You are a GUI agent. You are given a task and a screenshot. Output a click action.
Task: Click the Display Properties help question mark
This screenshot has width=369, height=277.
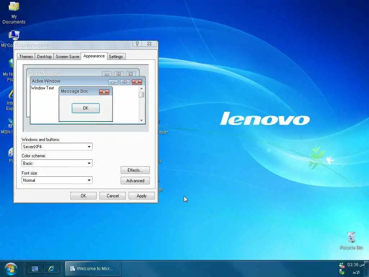point(137,44)
